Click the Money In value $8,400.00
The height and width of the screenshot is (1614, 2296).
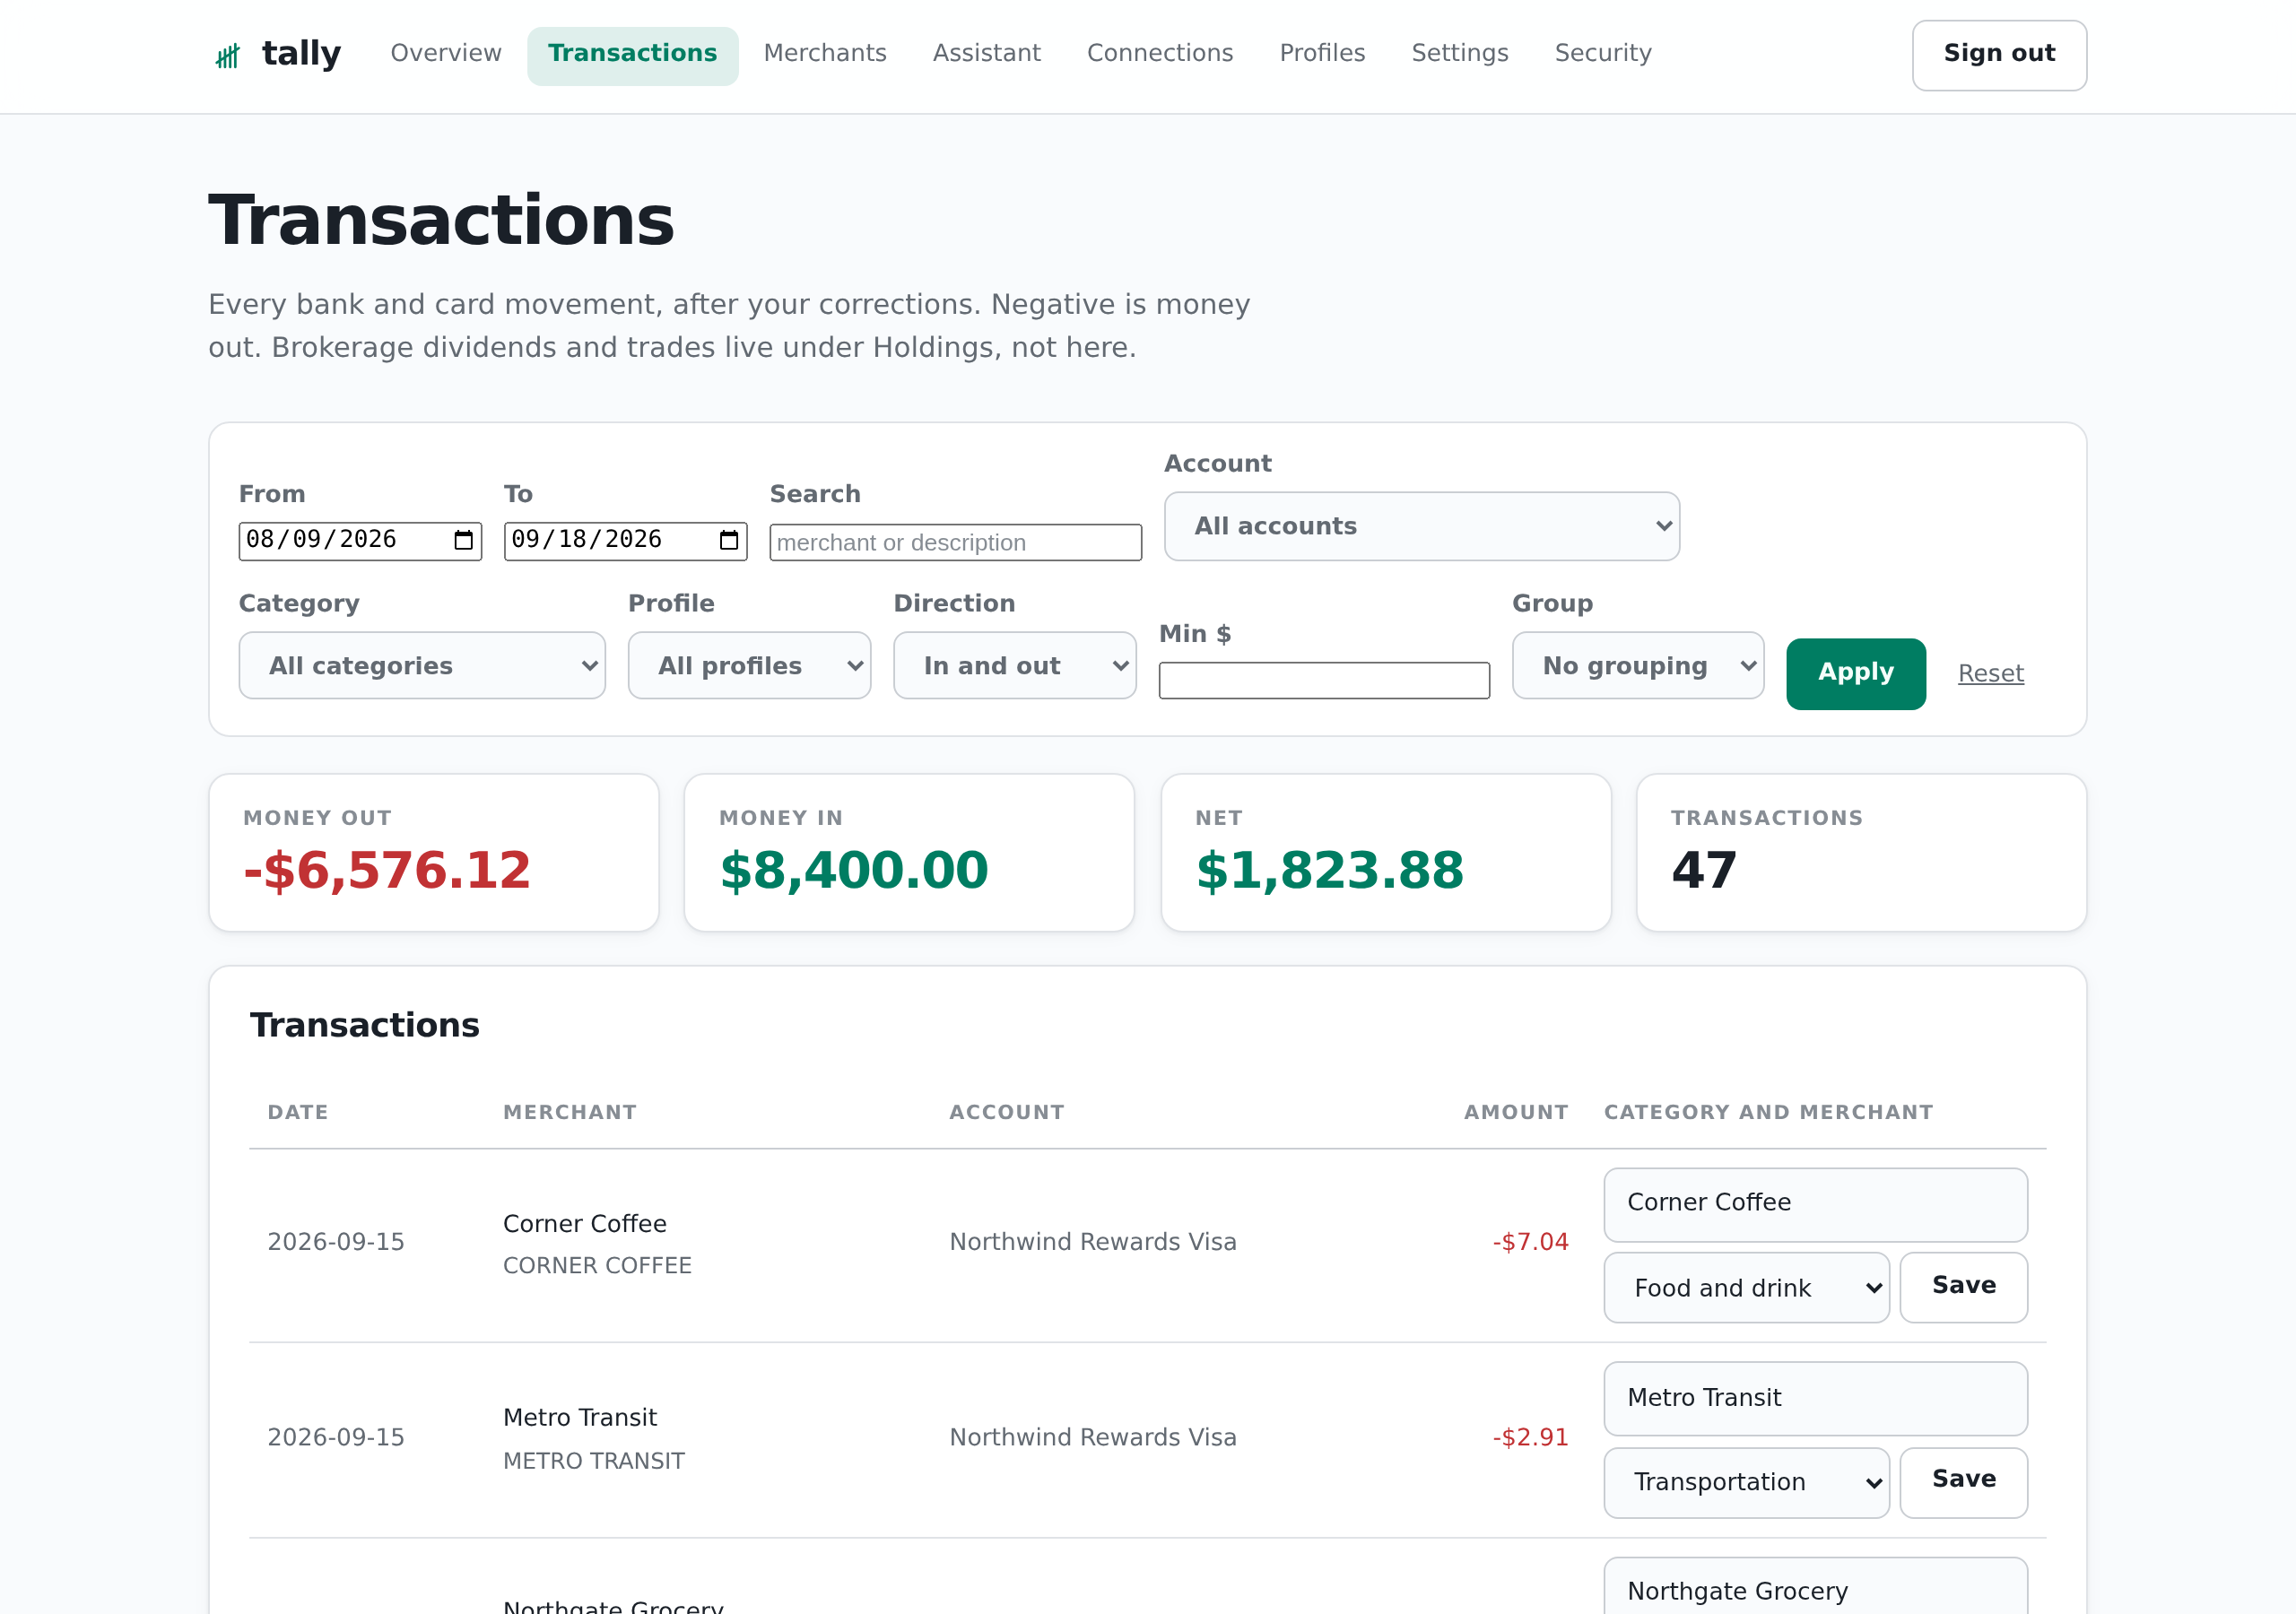click(x=854, y=870)
